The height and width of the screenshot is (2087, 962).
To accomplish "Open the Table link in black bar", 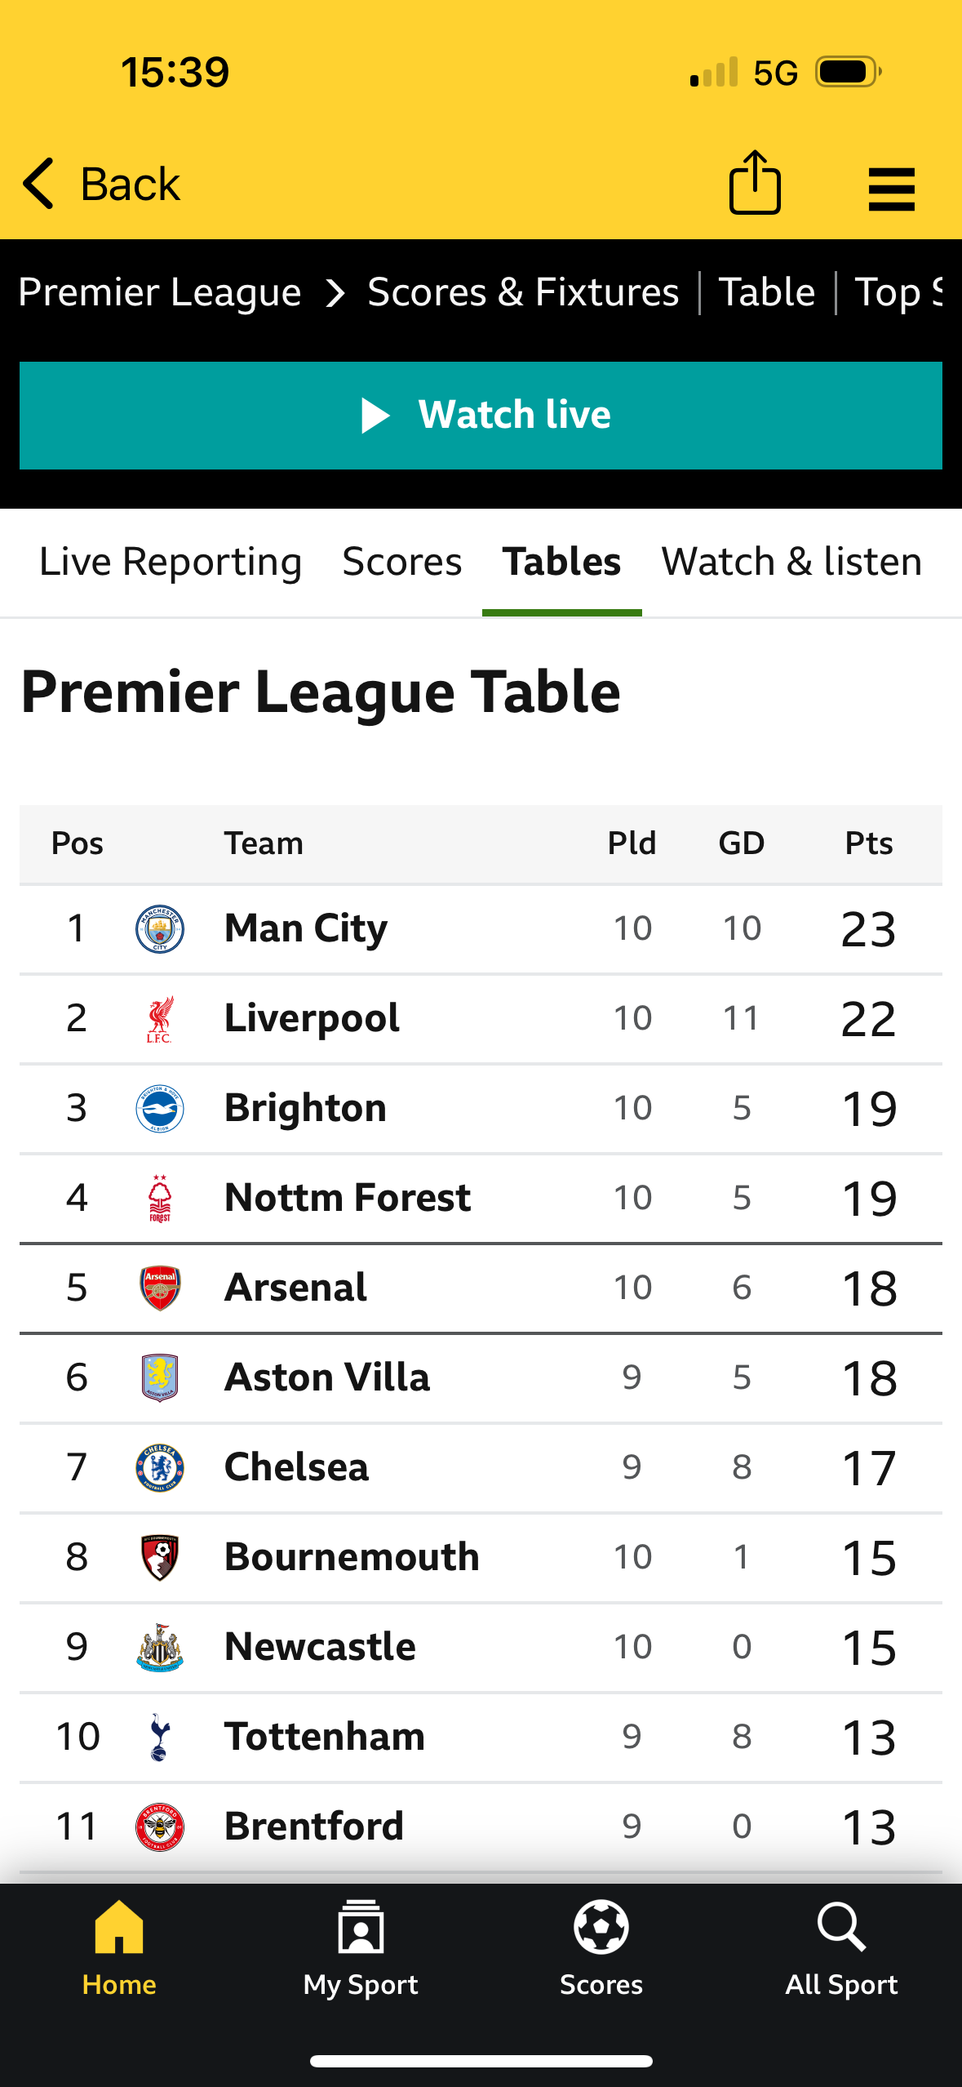I will pos(767,292).
